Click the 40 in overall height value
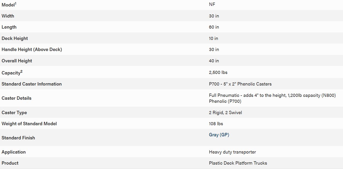 tap(214, 61)
